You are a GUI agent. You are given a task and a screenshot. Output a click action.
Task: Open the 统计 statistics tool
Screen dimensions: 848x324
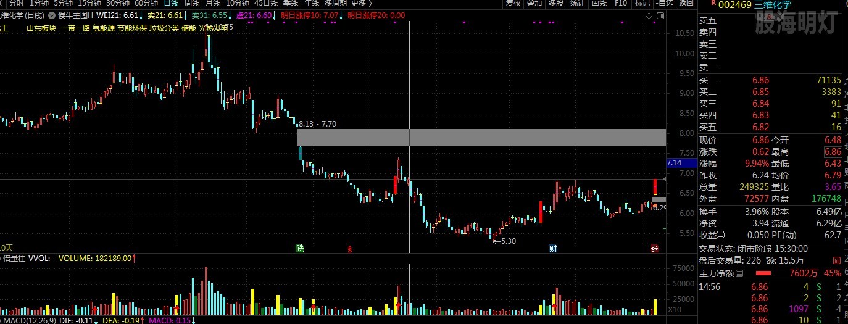(x=577, y=3)
